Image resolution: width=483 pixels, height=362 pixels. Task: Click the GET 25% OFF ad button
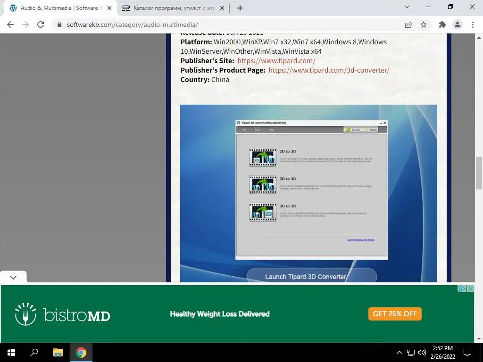[x=395, y=314]
